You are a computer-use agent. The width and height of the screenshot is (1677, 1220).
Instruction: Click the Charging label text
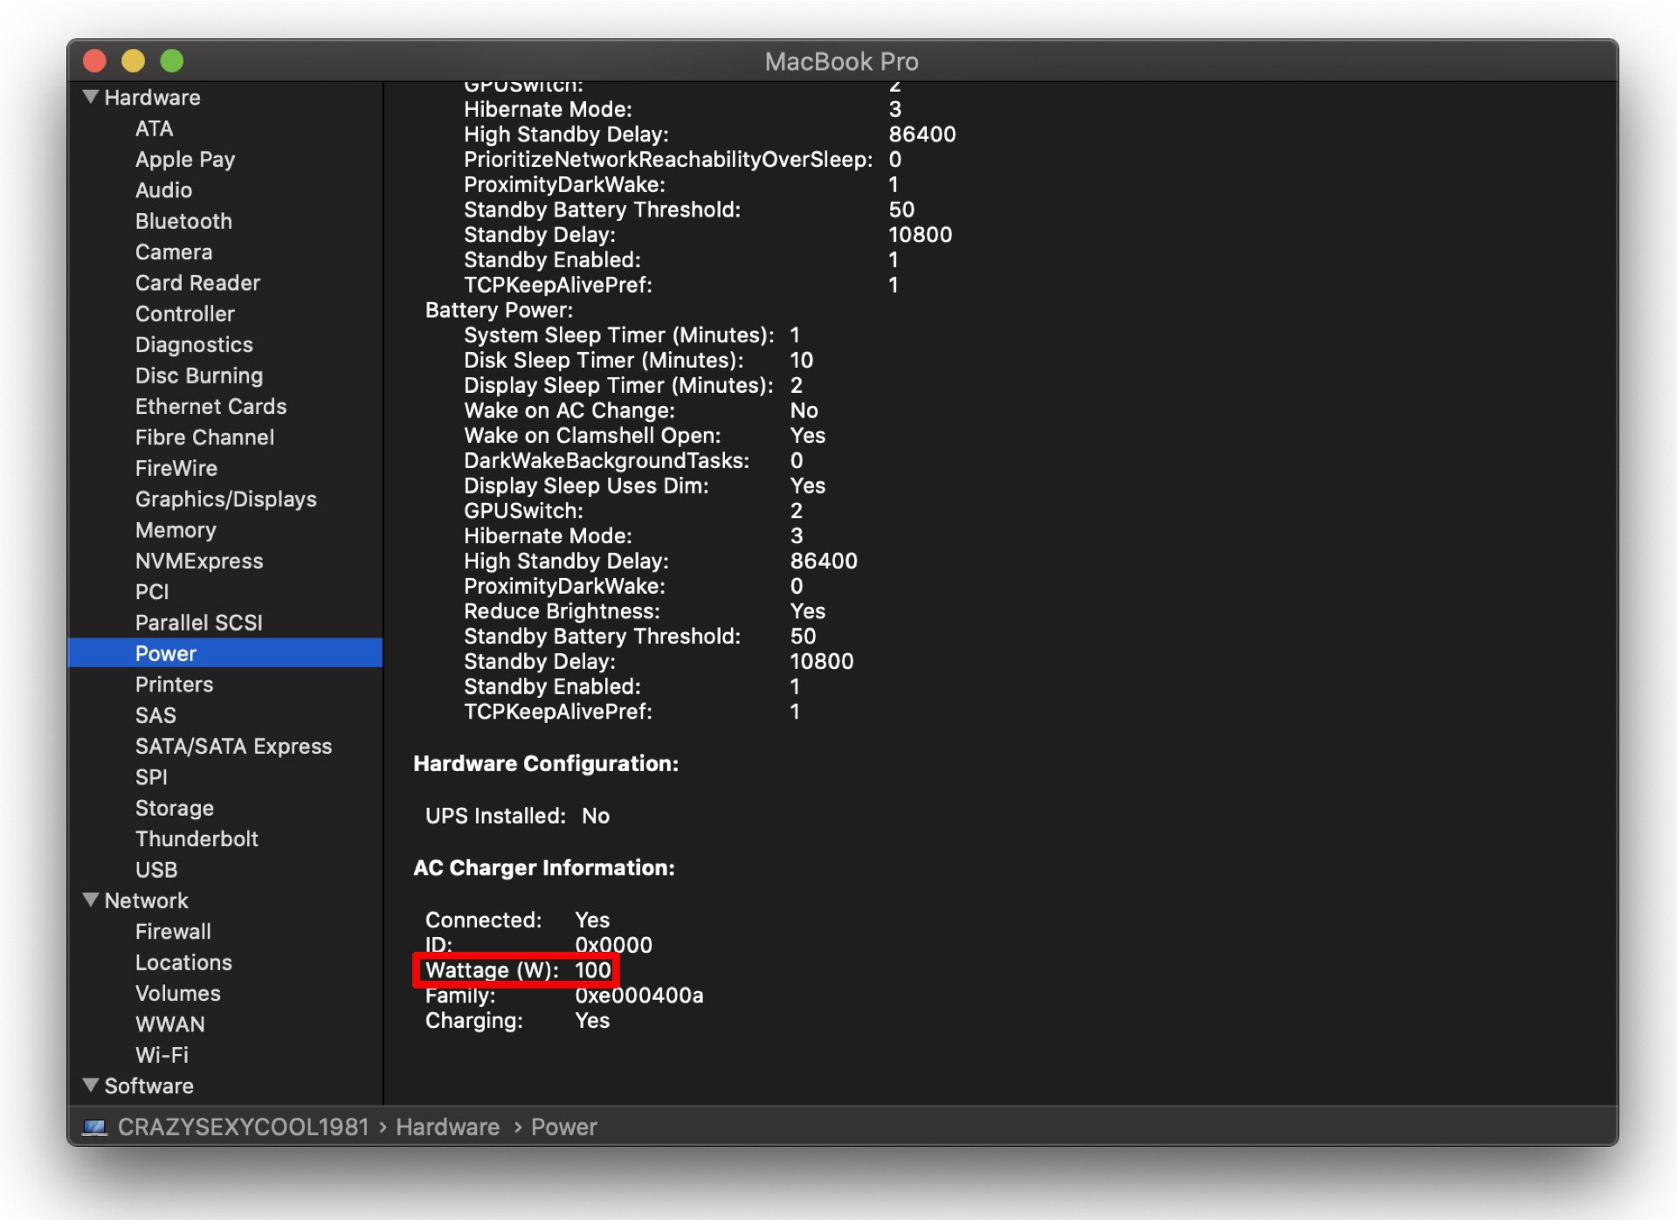(x=473, y=1020)
